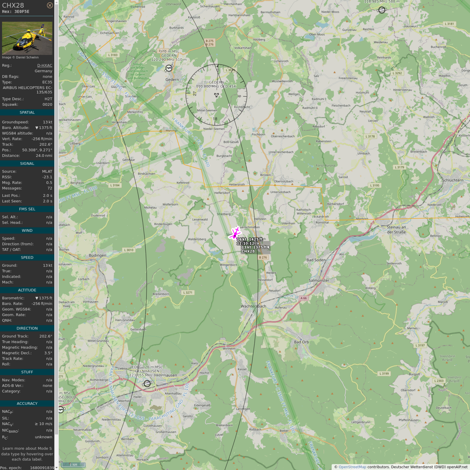Viewport: 470px width, 470px height.
Task: Open the yellow helicopter photo thumbnail
Action: (27, 38)
